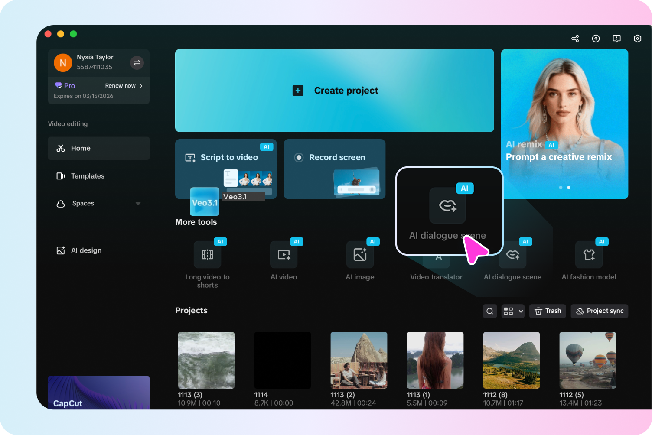Click the "Expires on 03/15/2026" text

click(83, 96)
